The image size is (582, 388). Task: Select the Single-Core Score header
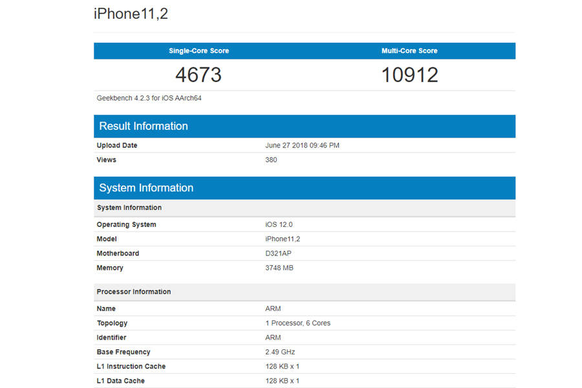click(x=199, y=50)
